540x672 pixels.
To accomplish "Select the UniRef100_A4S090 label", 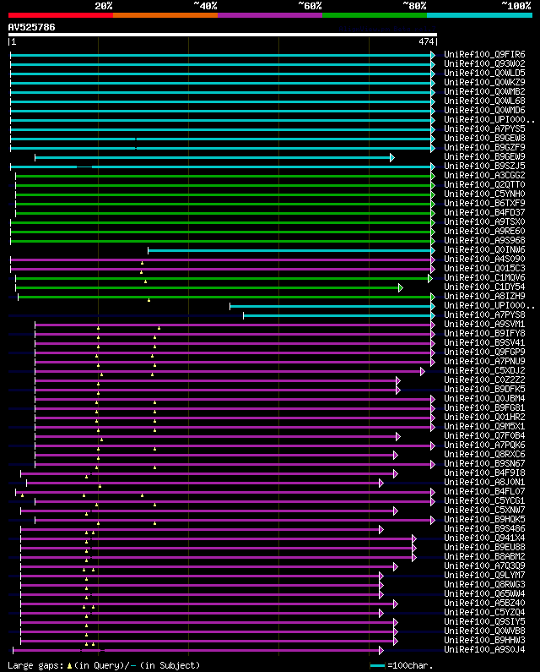I will click(x=484, y=259).
